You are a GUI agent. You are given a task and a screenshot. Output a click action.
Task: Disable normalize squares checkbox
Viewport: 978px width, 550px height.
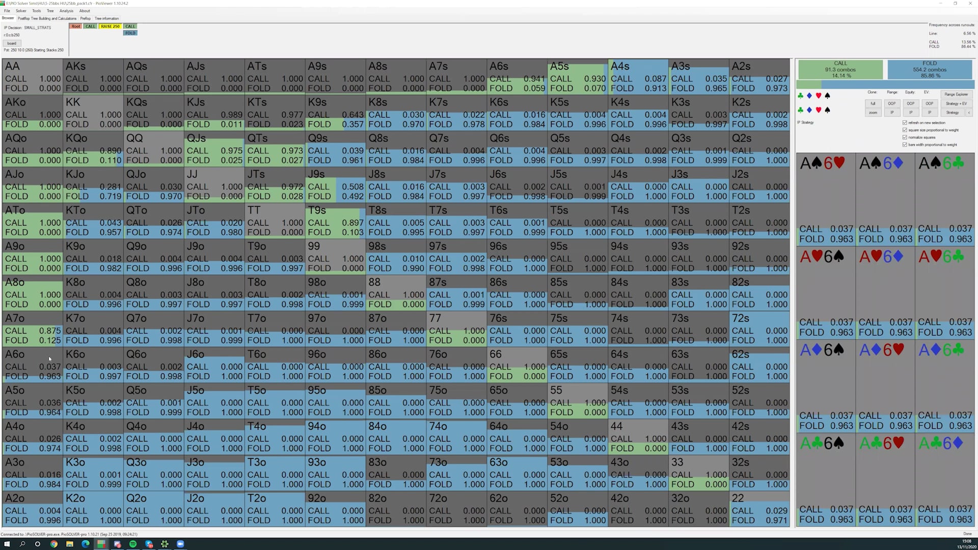pos(905,137)
